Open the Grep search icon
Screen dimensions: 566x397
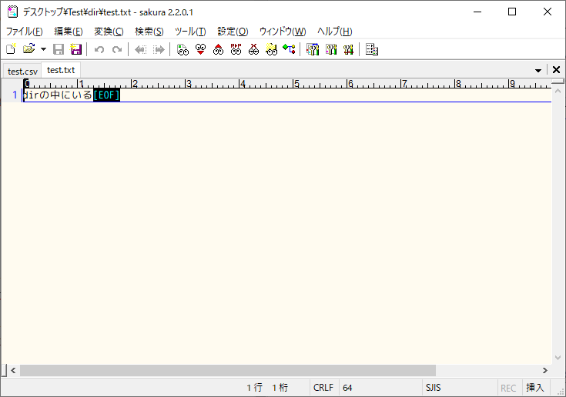271,49
